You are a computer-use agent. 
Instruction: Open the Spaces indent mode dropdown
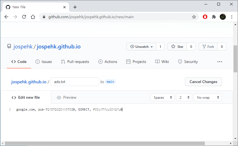tap(162, 97)
